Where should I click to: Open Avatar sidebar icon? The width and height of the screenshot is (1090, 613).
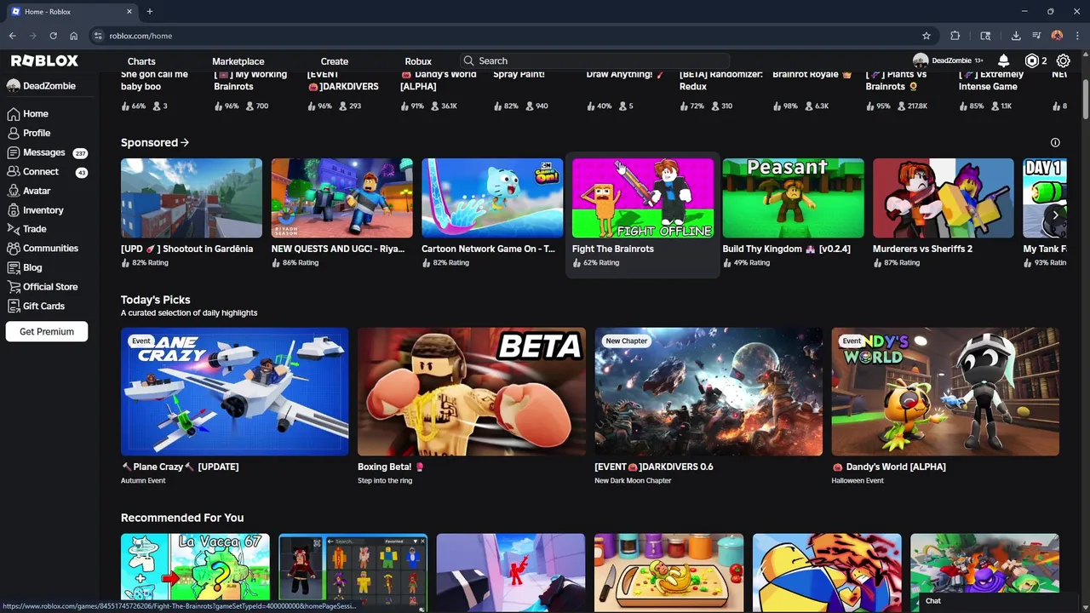click(13, 191)
